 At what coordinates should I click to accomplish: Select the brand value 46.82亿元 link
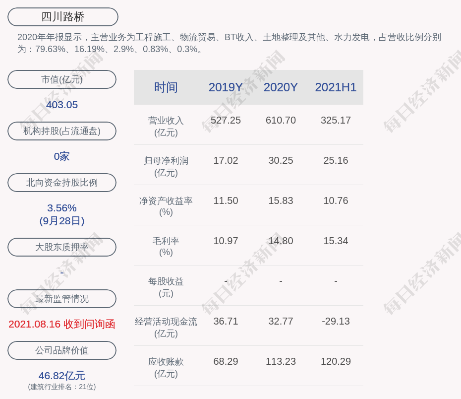[61, 376]
